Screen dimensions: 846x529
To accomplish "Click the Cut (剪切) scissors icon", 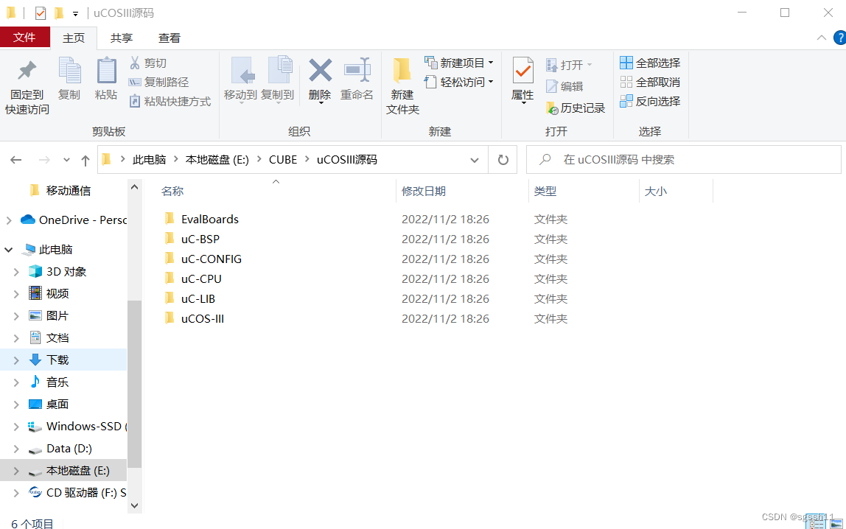I will 135,63.
